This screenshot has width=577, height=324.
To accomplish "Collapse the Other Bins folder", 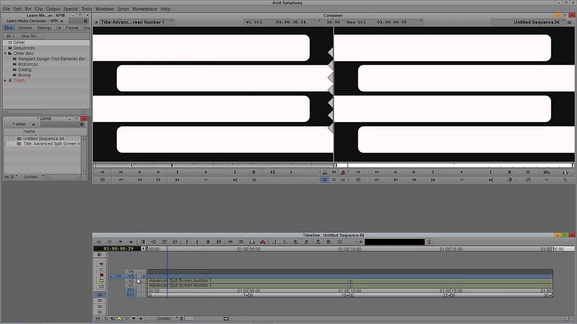I will (x=5, y=54).
